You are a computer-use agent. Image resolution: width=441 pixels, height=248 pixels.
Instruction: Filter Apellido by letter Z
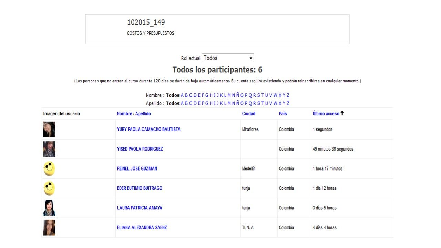pyautogui.click(x=288, y=103)
